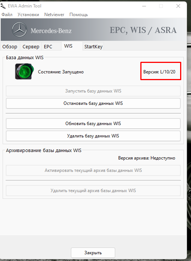This screenshot has height=261, width=191.
Task: Click the Версия архива: Недоступно text
Action: click(x=147, y=158)
